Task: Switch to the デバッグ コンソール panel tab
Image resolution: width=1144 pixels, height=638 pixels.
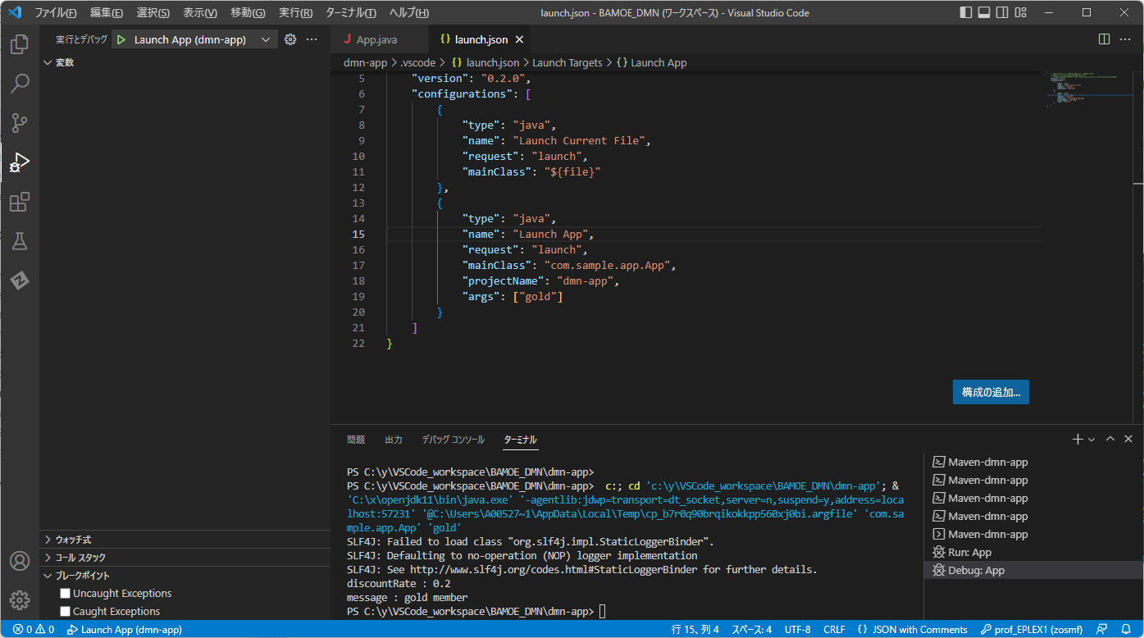Action: pyautogui.click(x=453, y=440)
